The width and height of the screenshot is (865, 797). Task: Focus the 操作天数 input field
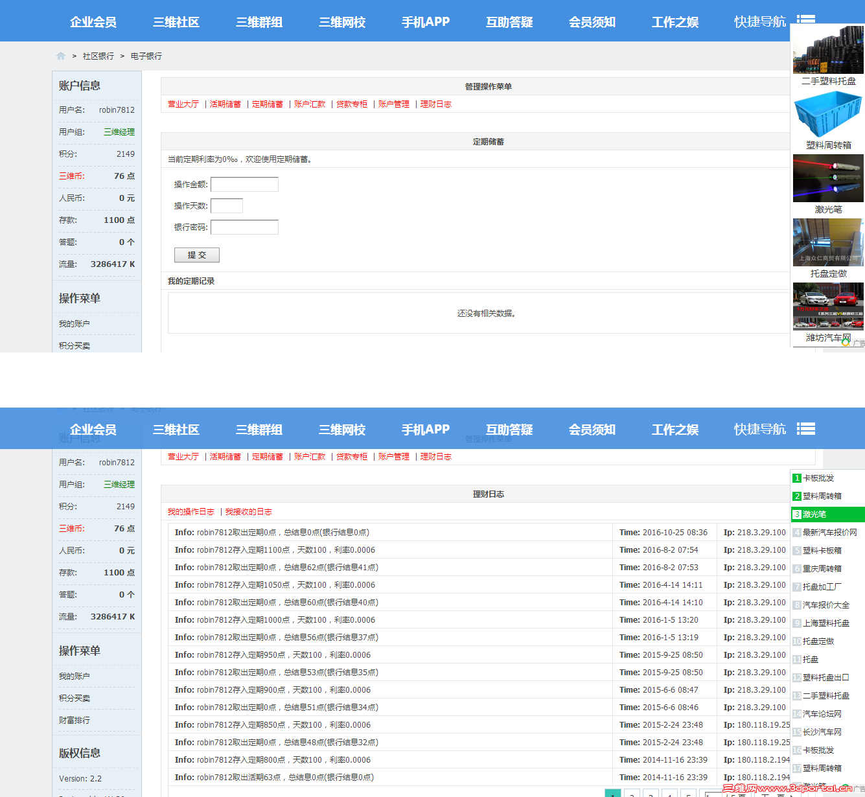(x=227, y=206)
